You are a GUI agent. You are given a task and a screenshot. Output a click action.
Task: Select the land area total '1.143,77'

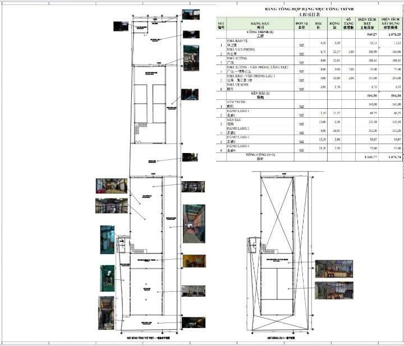pos(371,157)
